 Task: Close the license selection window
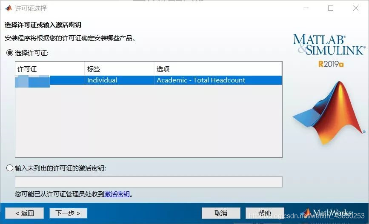(x=355, y=8)
